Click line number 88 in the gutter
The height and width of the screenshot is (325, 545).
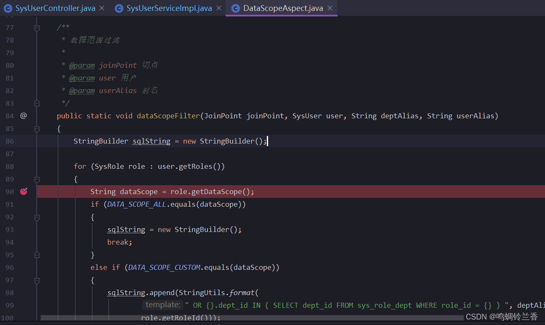(9, 166)
